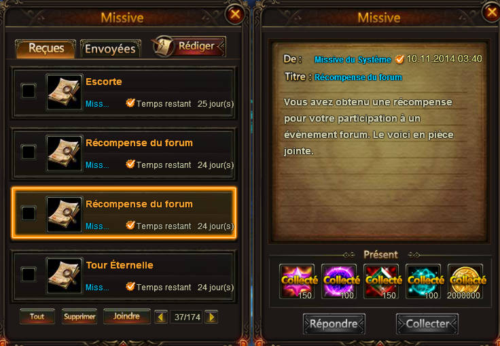Tick the checkbox for the Escorte message
500x346 pixels.
click(x=29, y=91)
